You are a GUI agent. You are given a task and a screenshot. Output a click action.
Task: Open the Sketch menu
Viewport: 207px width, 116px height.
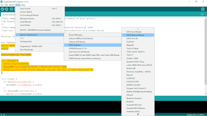[x=12, y=5]
